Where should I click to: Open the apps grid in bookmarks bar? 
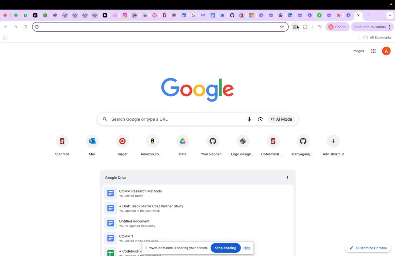5,38
